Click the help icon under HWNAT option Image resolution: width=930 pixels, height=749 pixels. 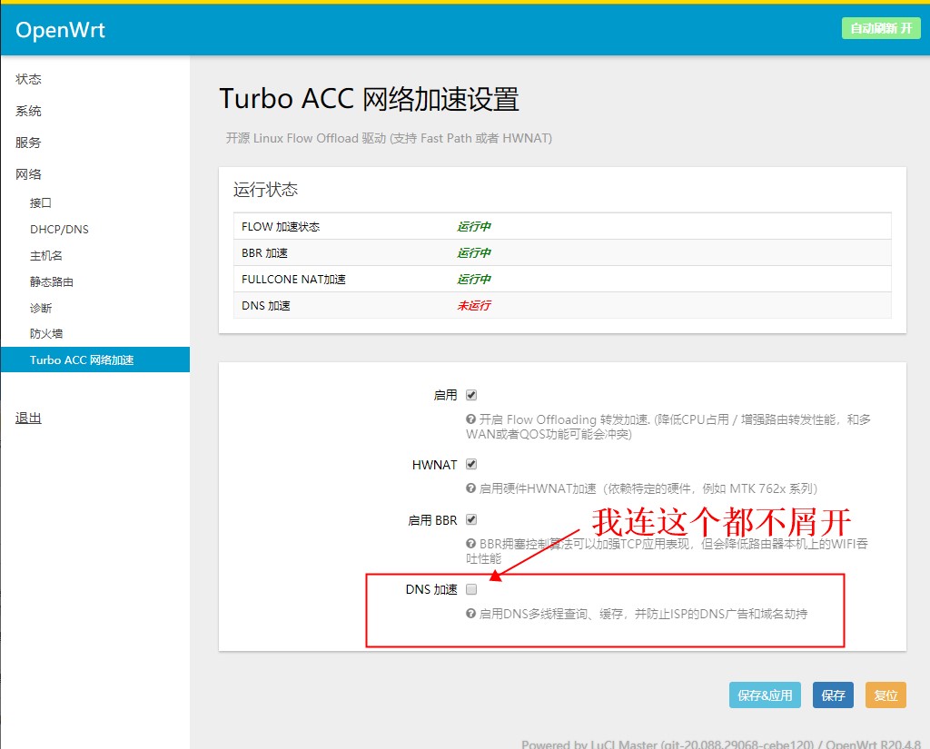[x=471, y=488]
